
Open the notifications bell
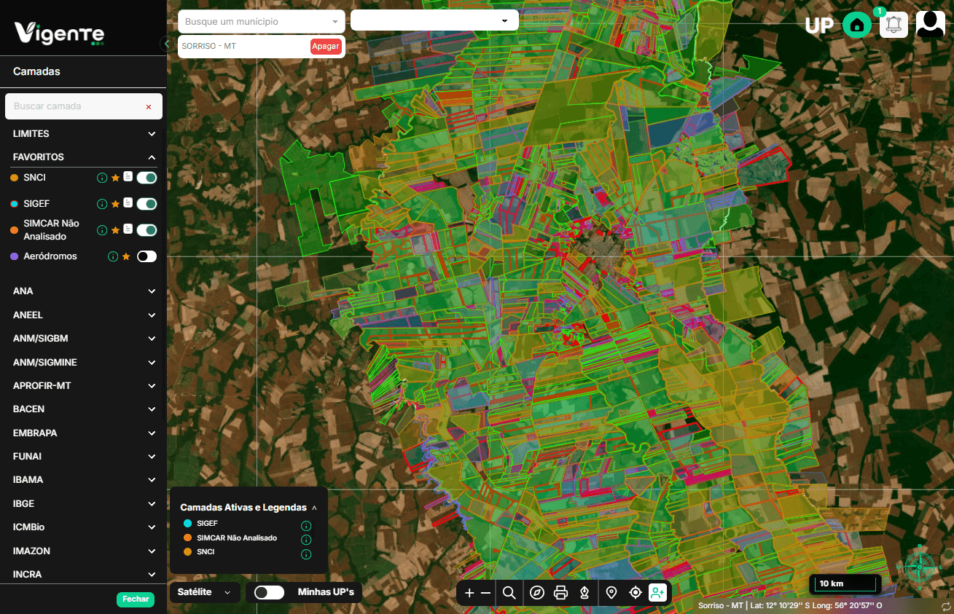894,25
